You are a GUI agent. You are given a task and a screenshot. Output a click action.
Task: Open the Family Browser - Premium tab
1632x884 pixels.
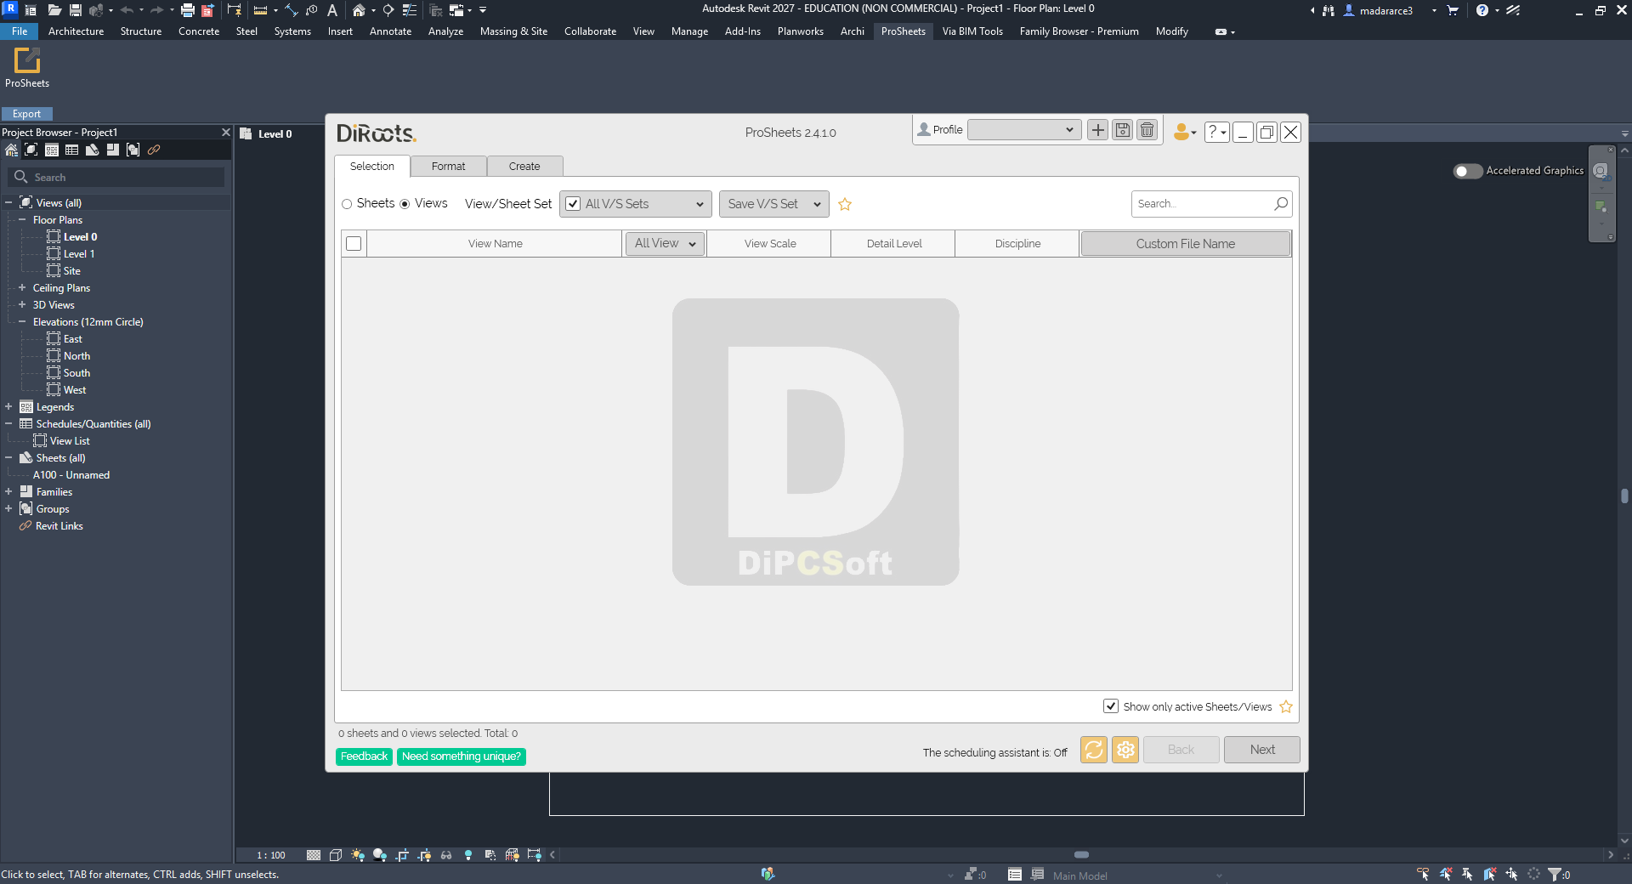1079,31
